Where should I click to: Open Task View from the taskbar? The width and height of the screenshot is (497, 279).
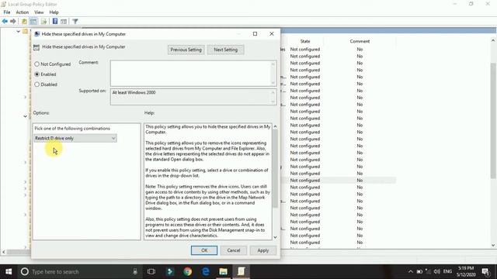[151, 271]
